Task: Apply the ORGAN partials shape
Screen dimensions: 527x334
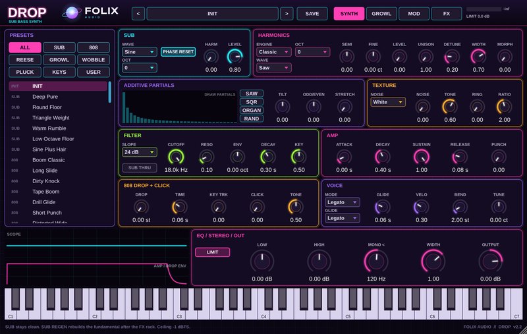Action: pyautogui.click(x=252, y=110)
